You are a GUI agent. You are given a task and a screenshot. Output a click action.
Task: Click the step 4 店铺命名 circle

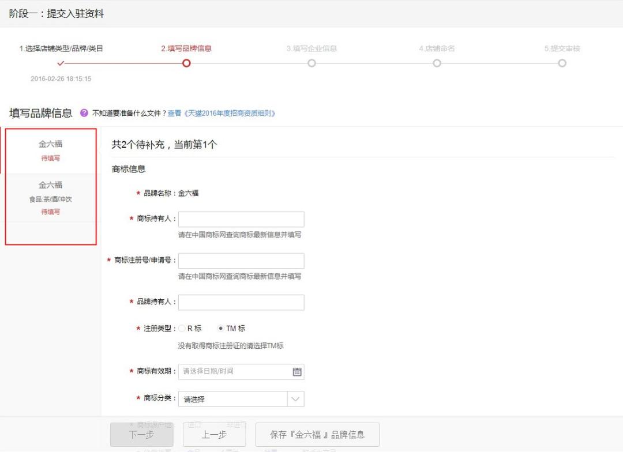[x=437, y=63]
